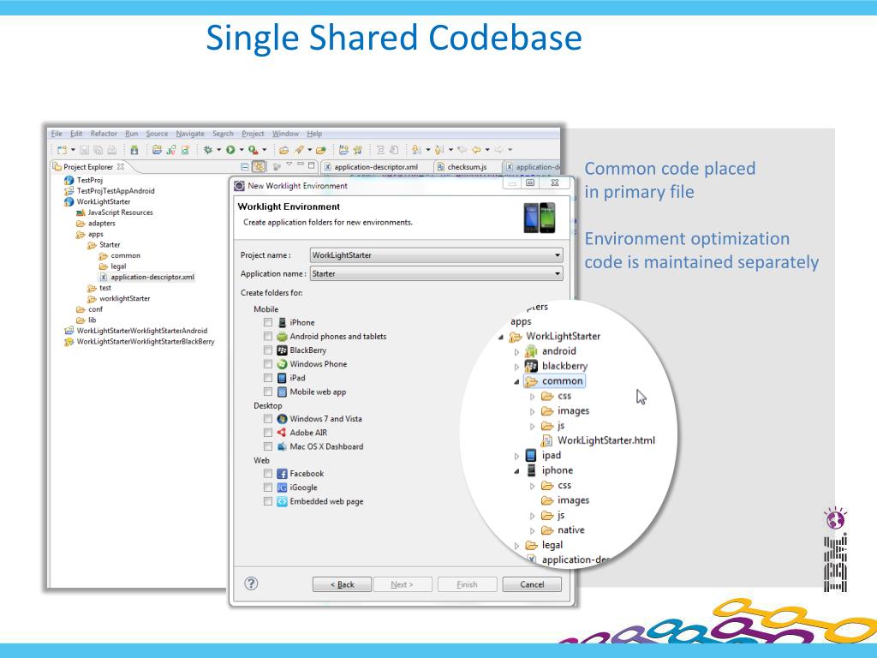Tick the Windows Phone checkbox
Viewport: 877px width, 658px height.
pos(268,364)
